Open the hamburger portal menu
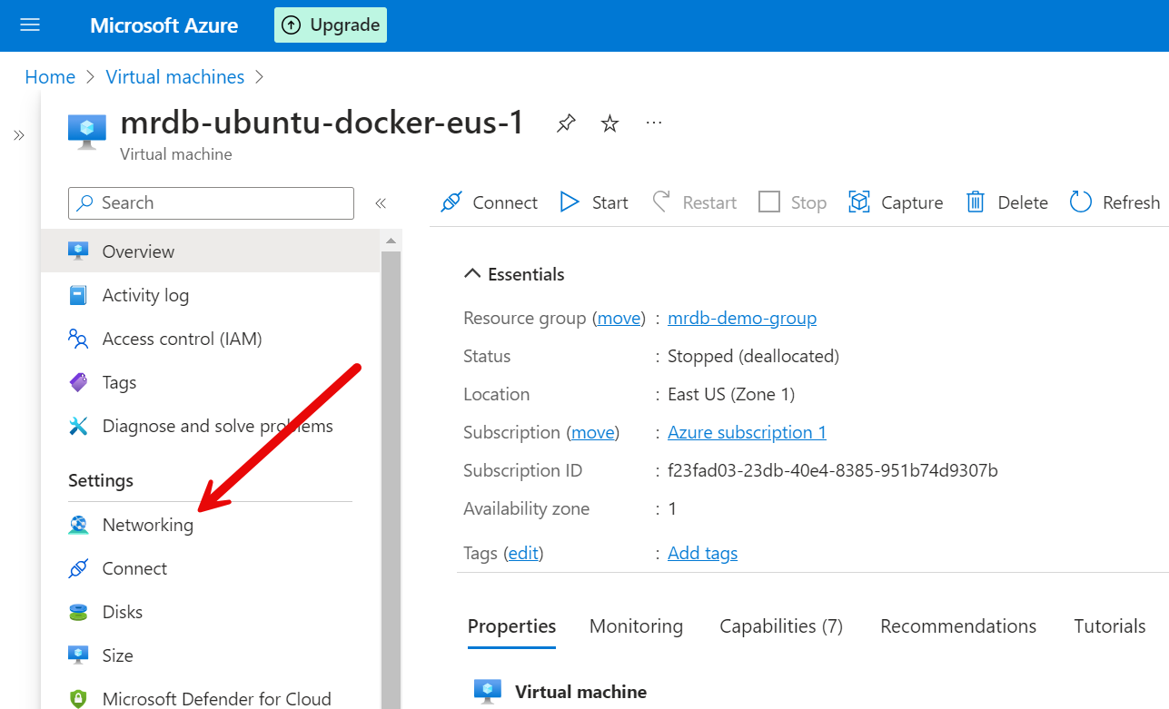This screenshot has width=1169, height=709. tap(30, 25)
